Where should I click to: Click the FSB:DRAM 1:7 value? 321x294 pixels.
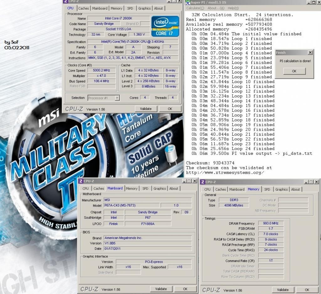click(271, 228)
